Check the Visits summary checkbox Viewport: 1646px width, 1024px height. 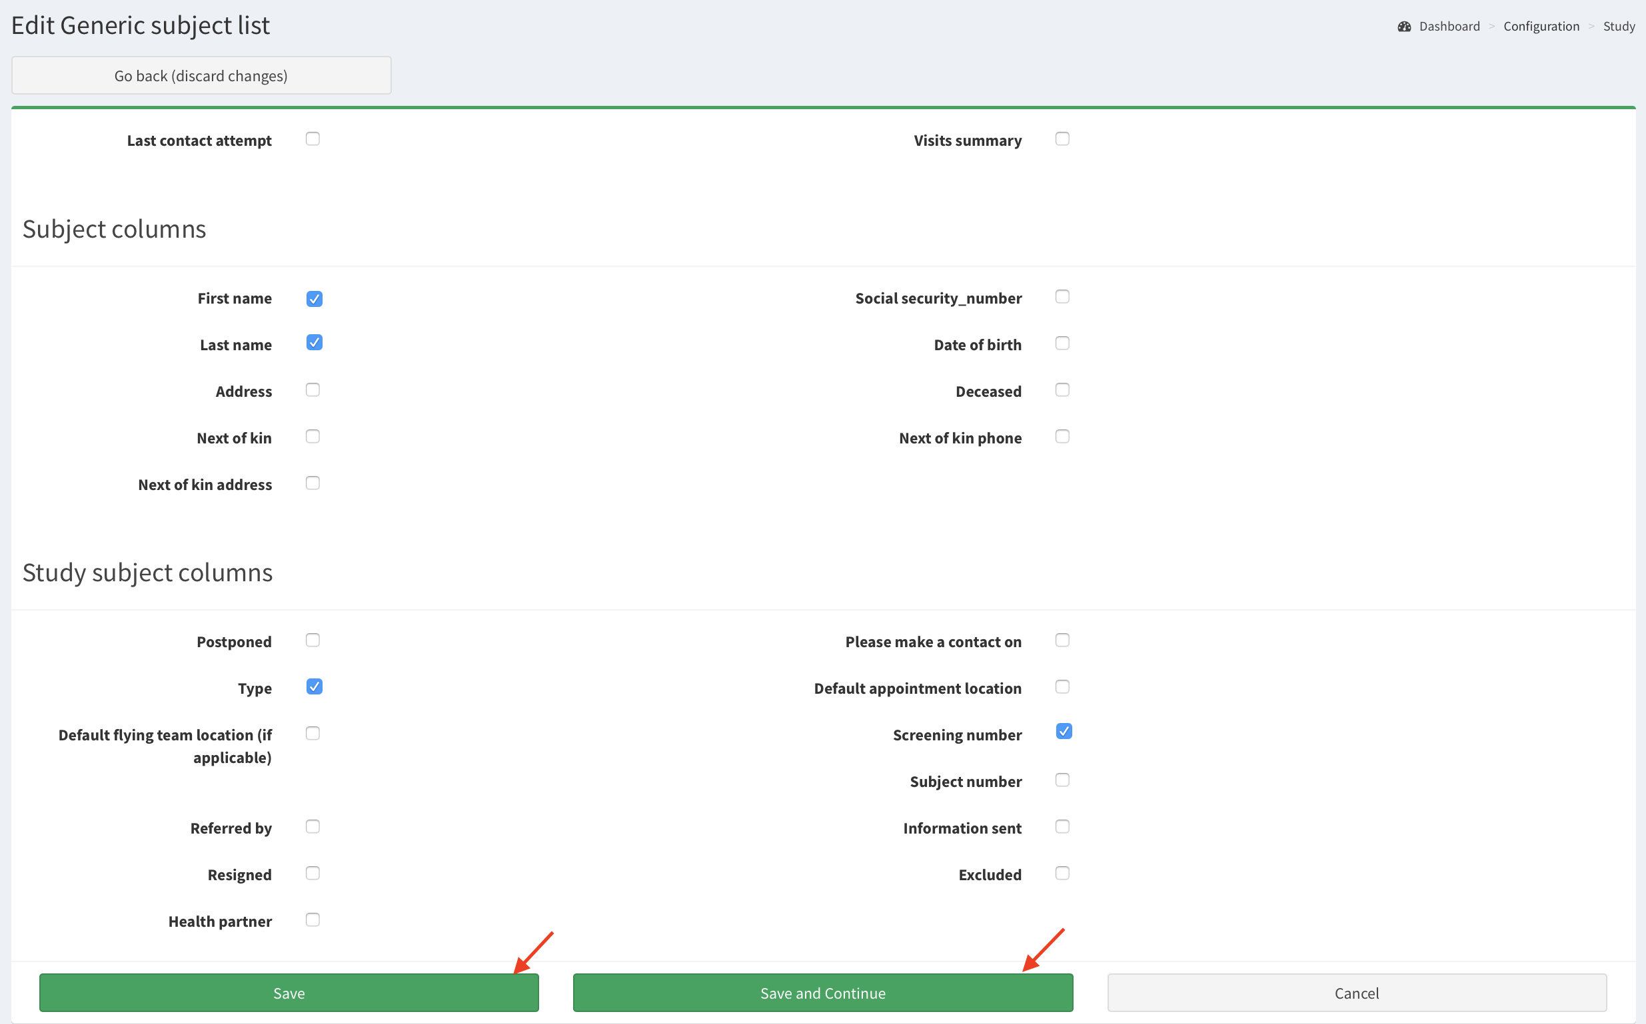click(x=1062, y=139)
